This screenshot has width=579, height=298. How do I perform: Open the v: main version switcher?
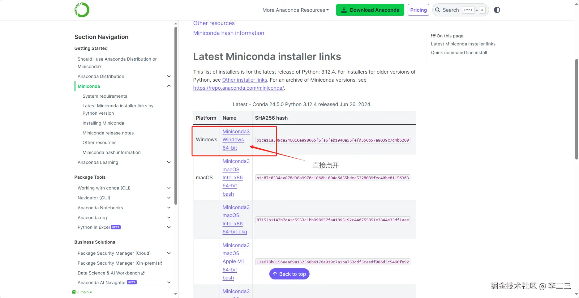pos(82,292)
